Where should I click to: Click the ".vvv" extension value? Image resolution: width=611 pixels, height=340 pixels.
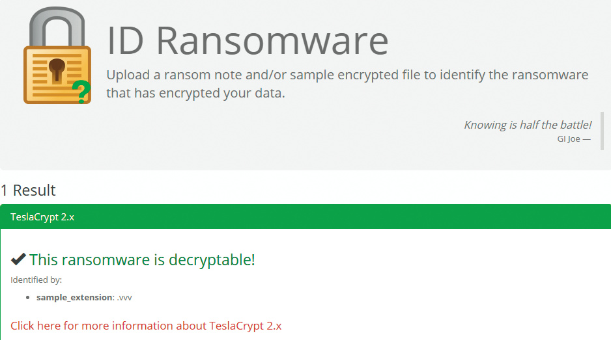(125, 298)
